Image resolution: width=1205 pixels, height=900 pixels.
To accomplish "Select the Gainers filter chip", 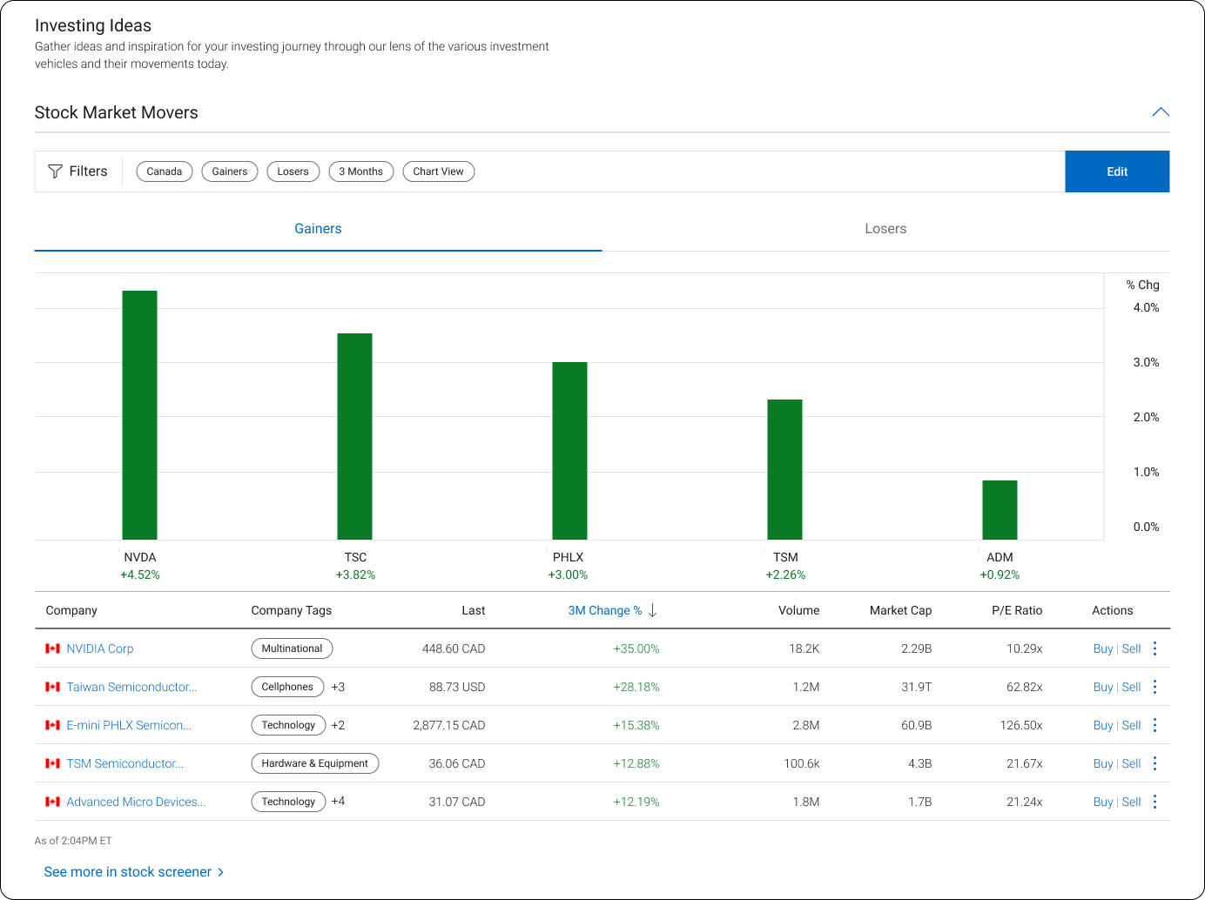I will point(230,171).
